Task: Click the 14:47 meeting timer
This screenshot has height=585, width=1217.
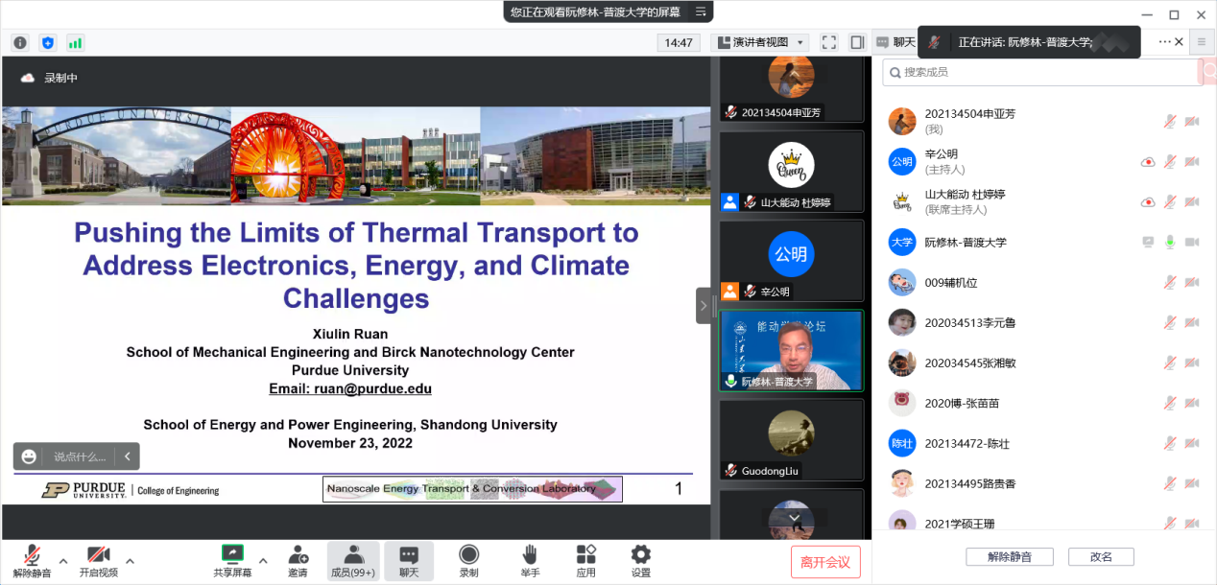Action: pos(679,42)
